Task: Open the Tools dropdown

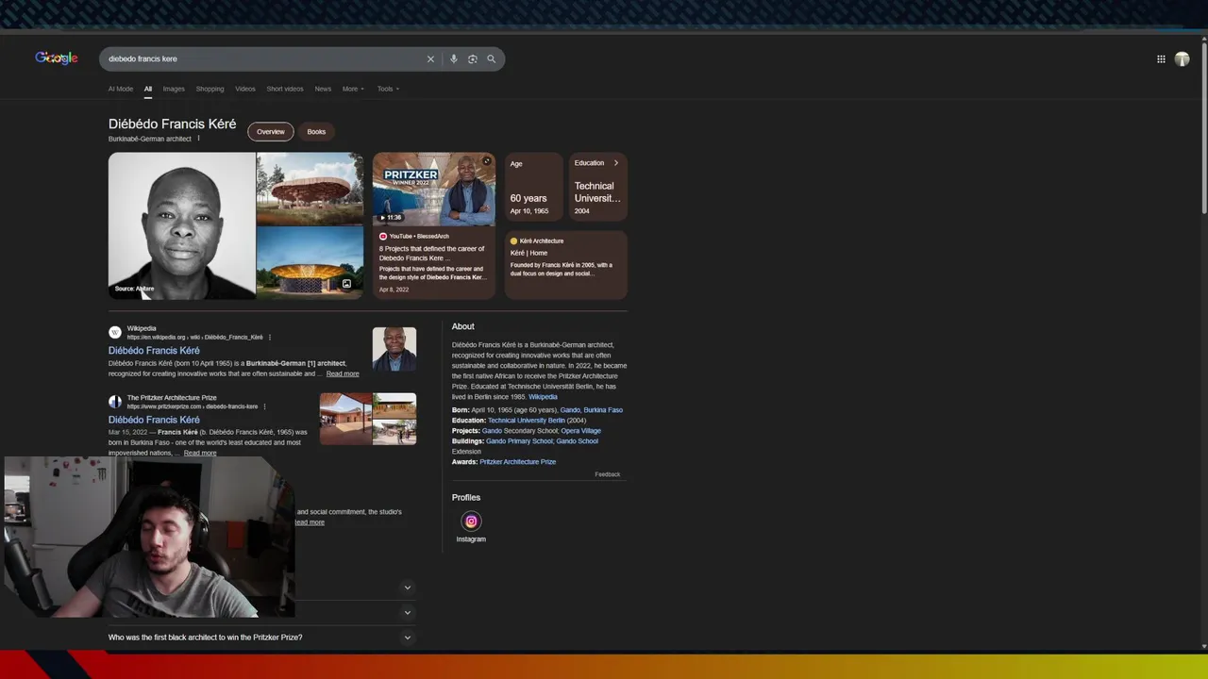Action: tap(388, 89)
